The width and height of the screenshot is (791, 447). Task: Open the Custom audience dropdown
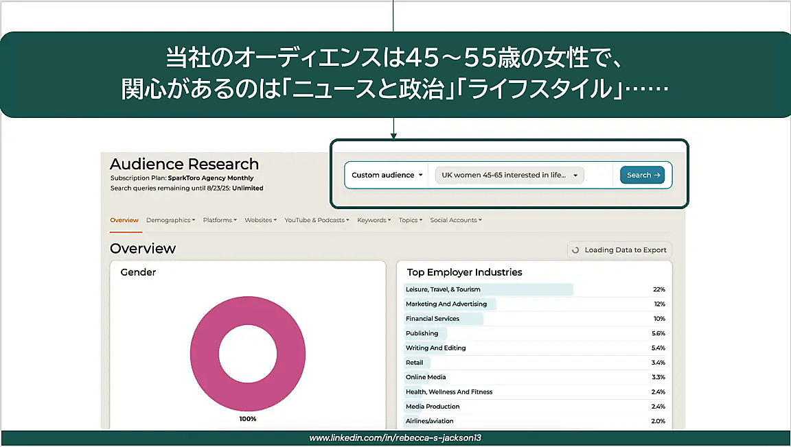[387, 175]
